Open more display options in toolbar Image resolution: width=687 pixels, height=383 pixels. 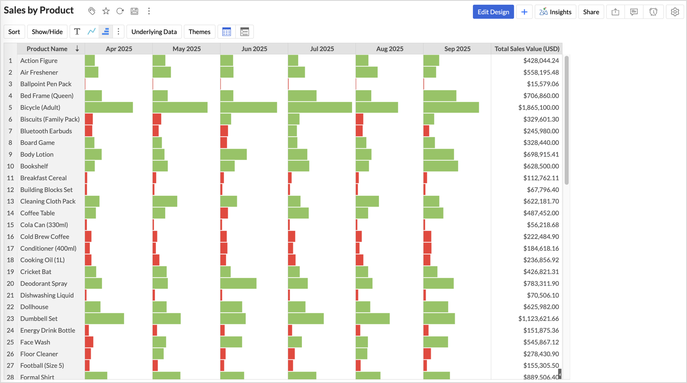pos(119,32)
